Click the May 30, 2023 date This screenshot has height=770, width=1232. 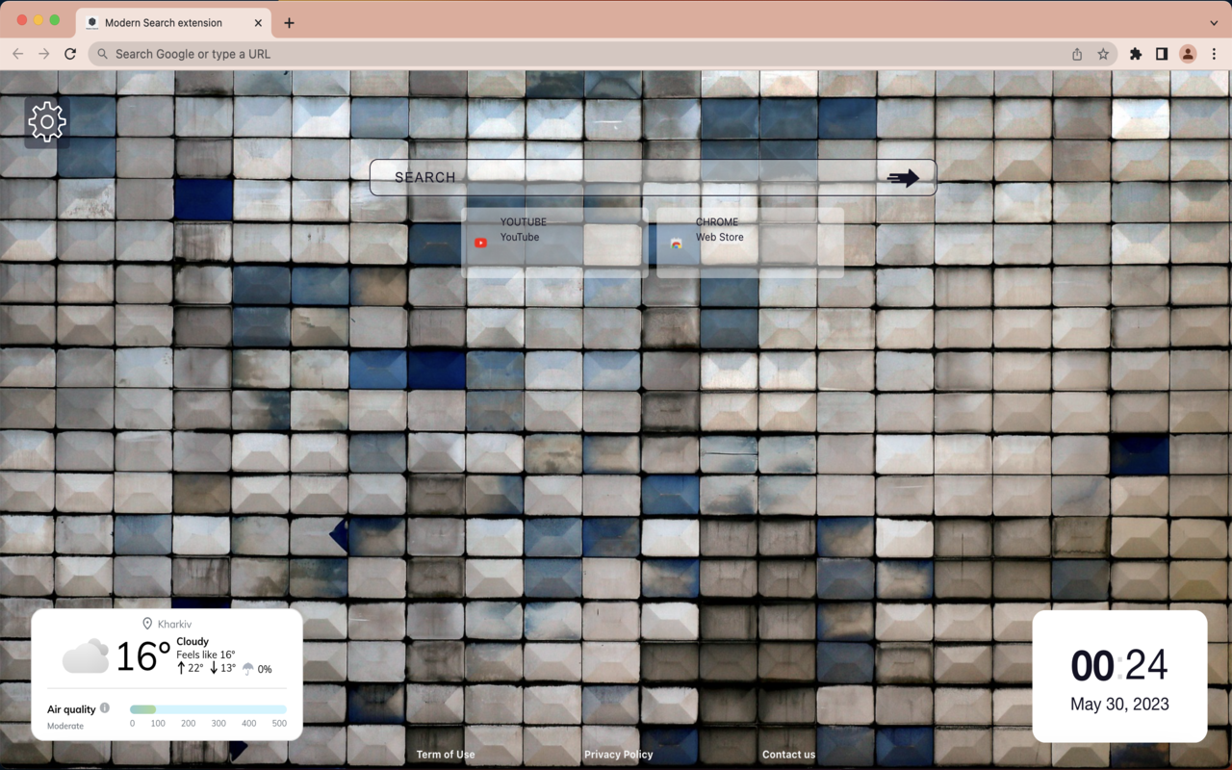(1119, 705)
